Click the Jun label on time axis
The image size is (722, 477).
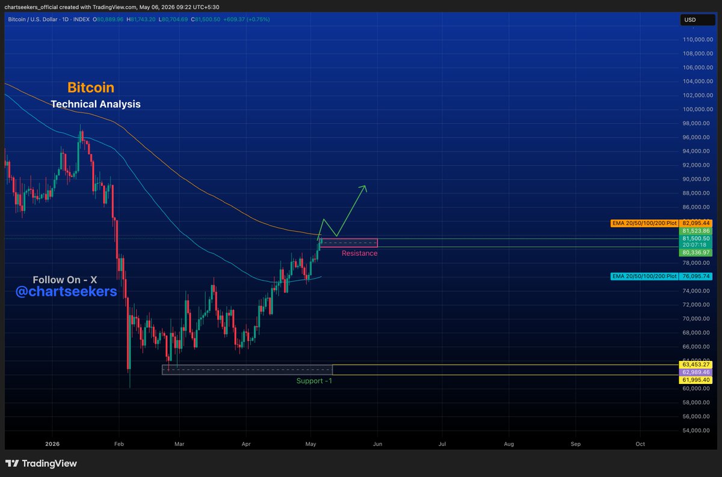(378, 445)
